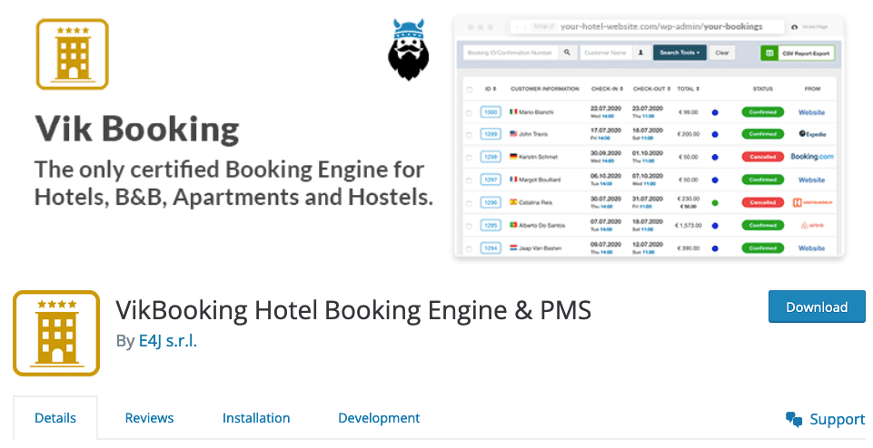873x448 pixels.
Task: Click the your-hotel-website.com address bar
Action: click(x=647, y=26)
